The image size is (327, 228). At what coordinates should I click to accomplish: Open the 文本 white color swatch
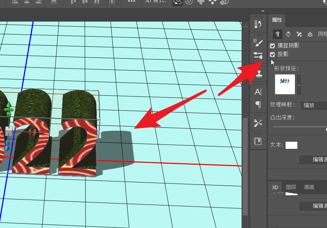291,145
